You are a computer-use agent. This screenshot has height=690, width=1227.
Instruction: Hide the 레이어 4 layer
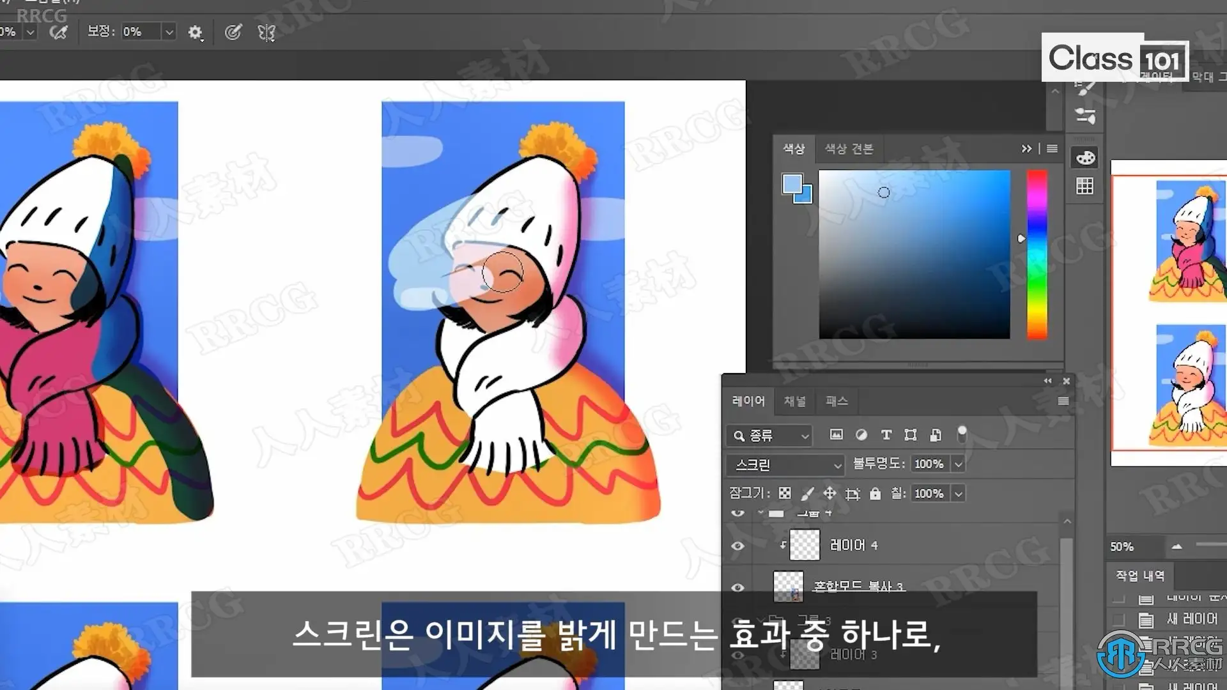pyautogui.click(x=737, y=546)
